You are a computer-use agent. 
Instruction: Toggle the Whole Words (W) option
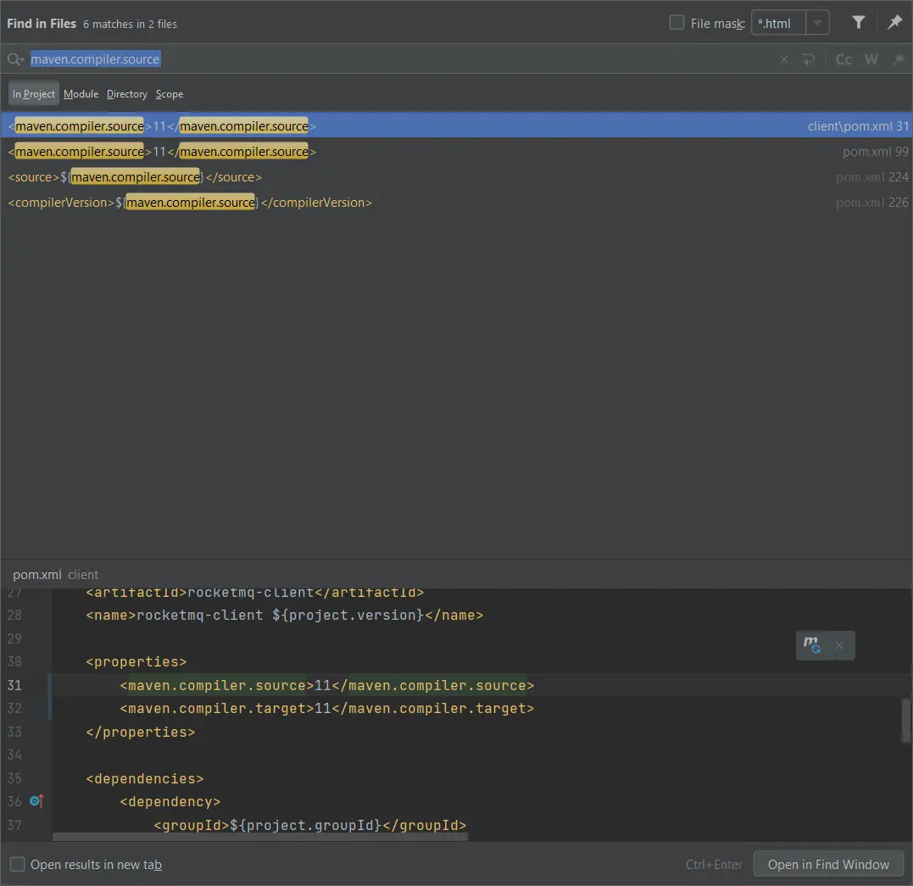(871, 59)
